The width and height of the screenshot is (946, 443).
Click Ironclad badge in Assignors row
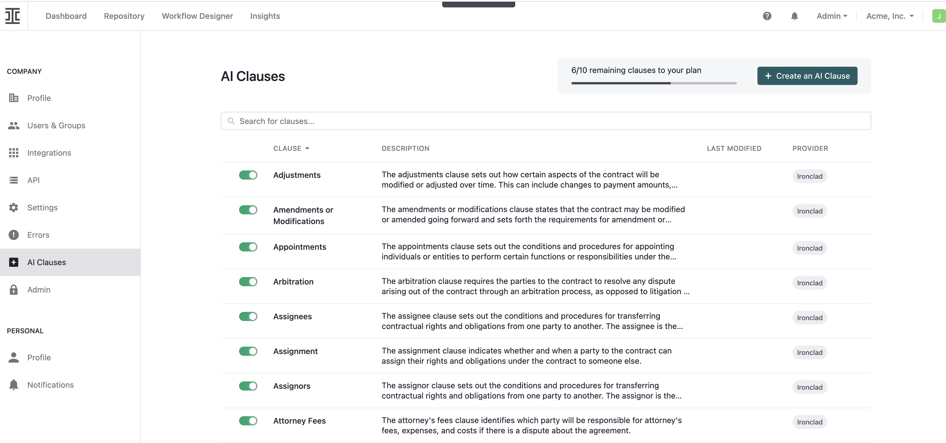809,387
